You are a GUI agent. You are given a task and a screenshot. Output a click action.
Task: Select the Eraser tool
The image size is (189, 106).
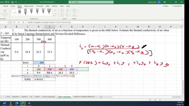(19, 12)
